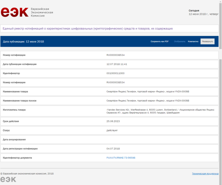Click the identifier value 001000011000
This screenshot has width=222, height=185.
coord(115,73)
